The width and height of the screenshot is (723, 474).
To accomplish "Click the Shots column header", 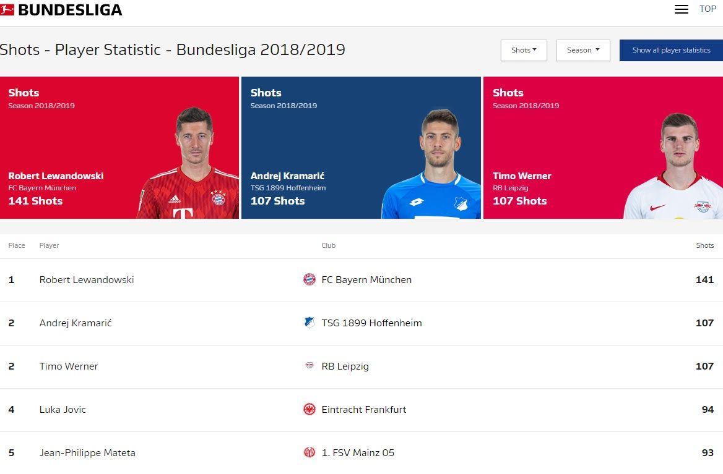I will pyautogui.click(x=705, y=245).
